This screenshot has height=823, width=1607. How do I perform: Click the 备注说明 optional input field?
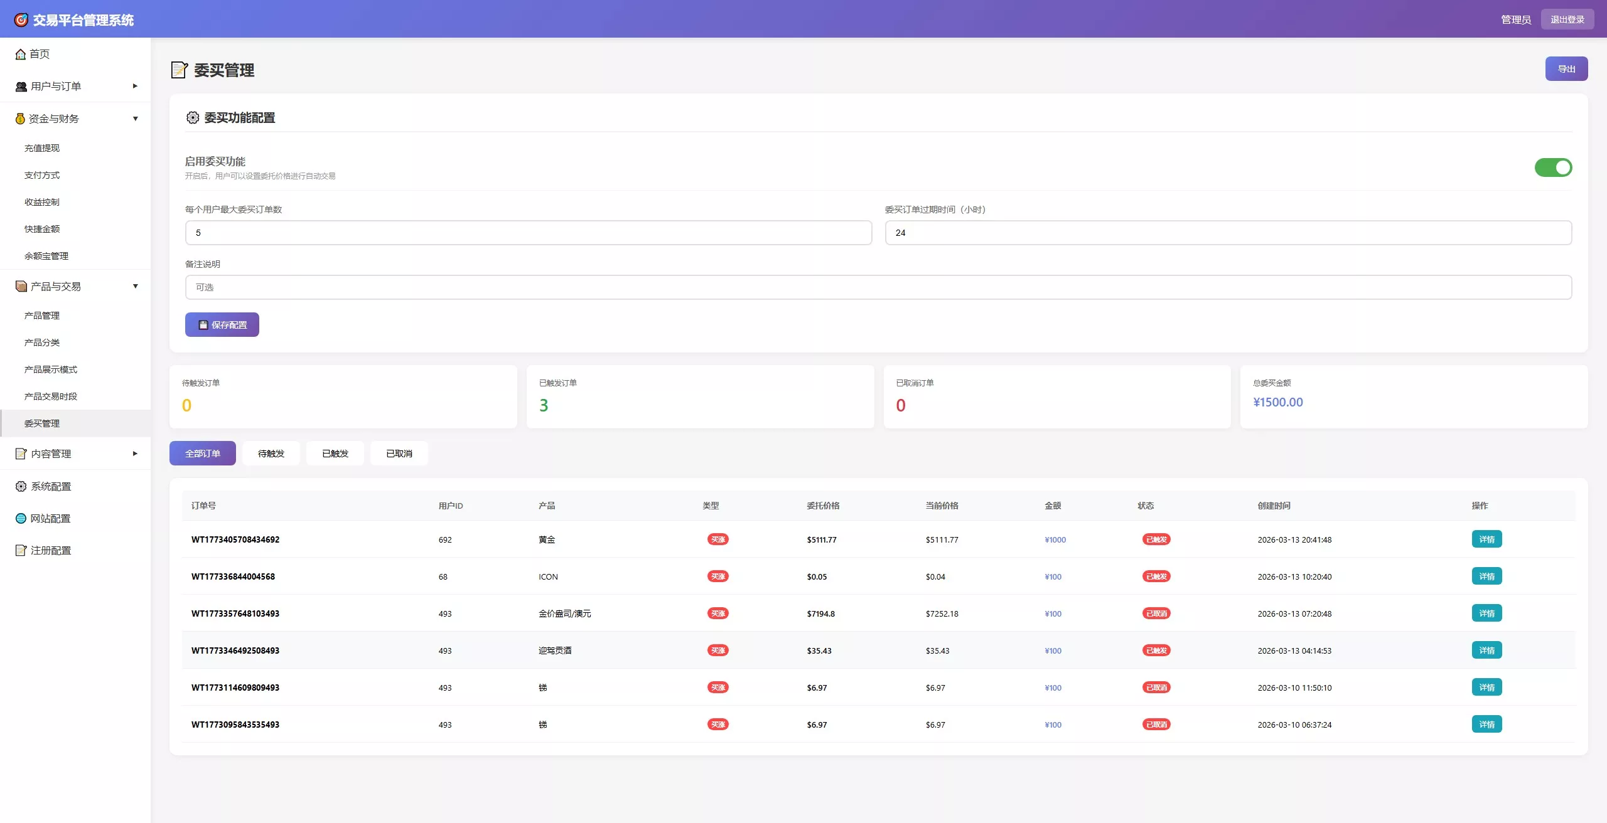coord(878,287)
